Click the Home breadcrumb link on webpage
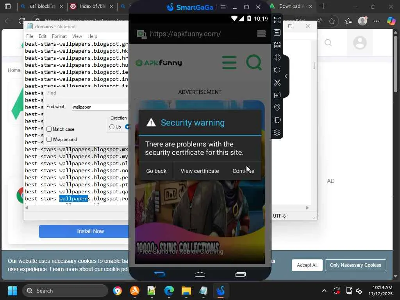This screenshot has width=400, height=300. 14,70
